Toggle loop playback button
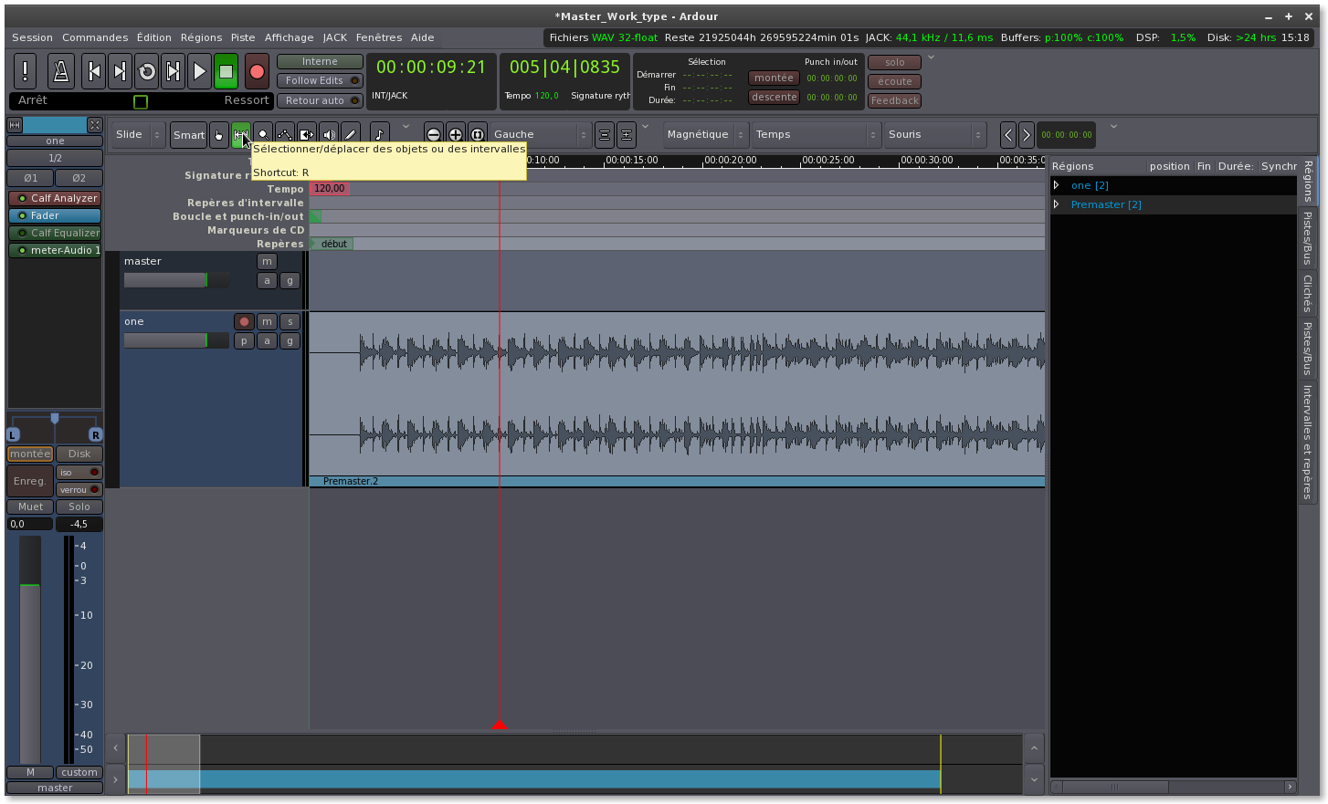Viewport: 1328px width, 804px height. (x=146, y=71)
